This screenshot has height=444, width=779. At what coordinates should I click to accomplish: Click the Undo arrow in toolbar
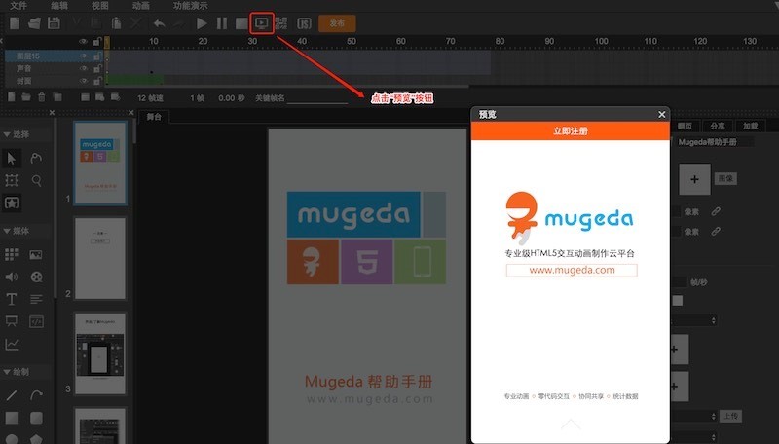(x=159, y=22)
